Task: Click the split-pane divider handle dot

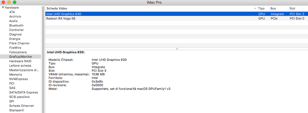Action: click(177, 49)
